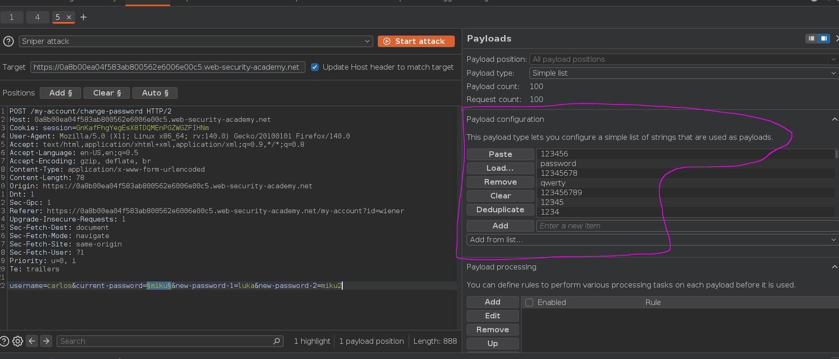Open the Add from list dropdown
This screenshot has width=839, height=359.
click(653, 239)
